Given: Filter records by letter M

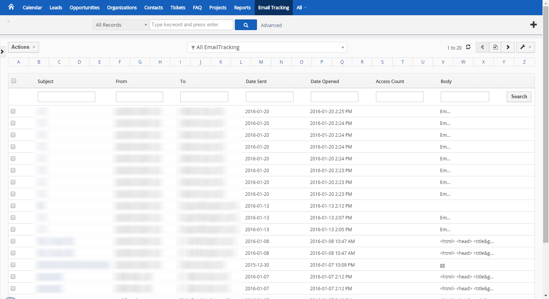Looking at the screenshot, I should pyautogui.click(x=261, y=62).
